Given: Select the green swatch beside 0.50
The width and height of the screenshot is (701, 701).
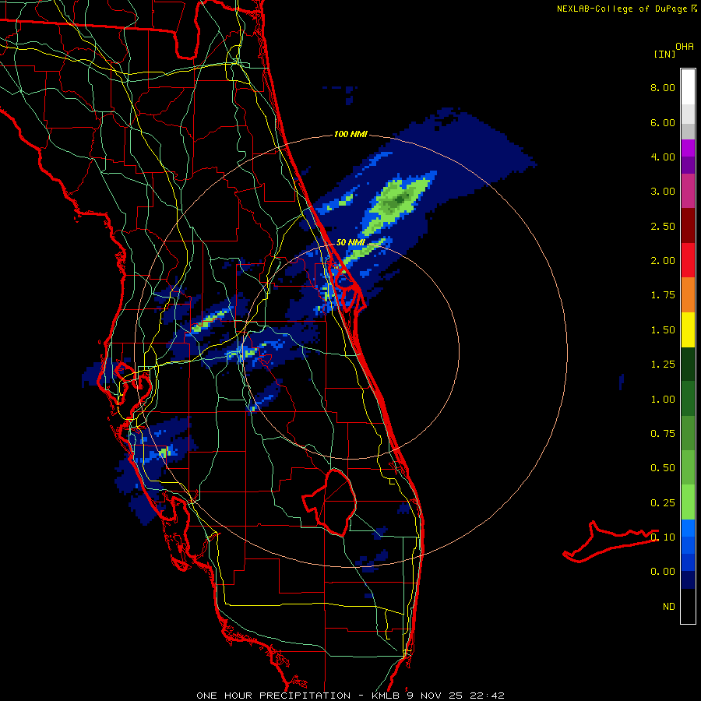Looking at the screenshot, I should pyautogui.click(x=688, y=467).
